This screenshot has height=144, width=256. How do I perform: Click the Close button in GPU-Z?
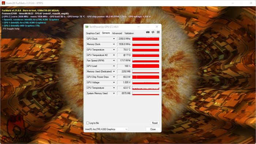tap(153, 129)
